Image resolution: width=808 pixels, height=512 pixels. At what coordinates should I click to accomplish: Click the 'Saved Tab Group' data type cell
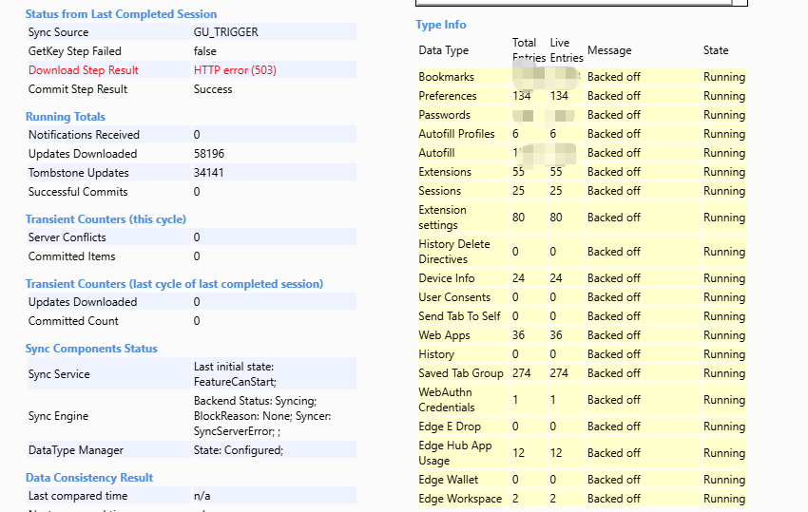point(461,373)
